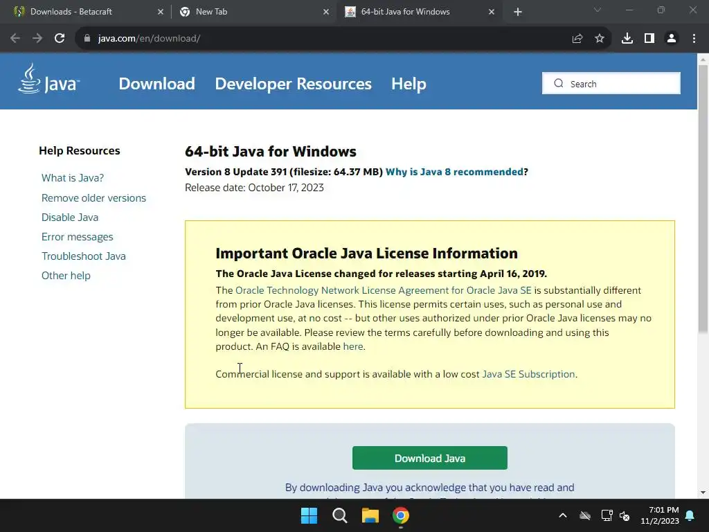Click scrollbar up arrow
The width and height of the screenshot is (709, 532).
pos(703,60)
